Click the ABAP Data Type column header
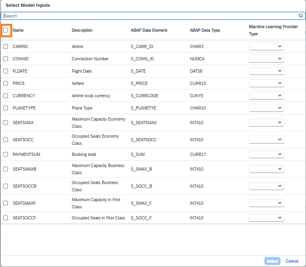The height and width of the screenshot is (267, 306). point(205,30)
